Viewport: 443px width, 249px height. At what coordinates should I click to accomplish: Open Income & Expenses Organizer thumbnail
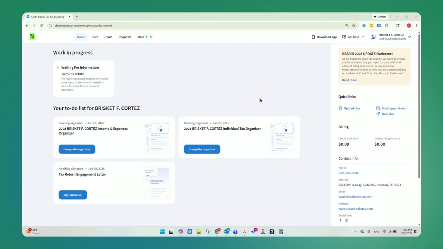(156, 137)
